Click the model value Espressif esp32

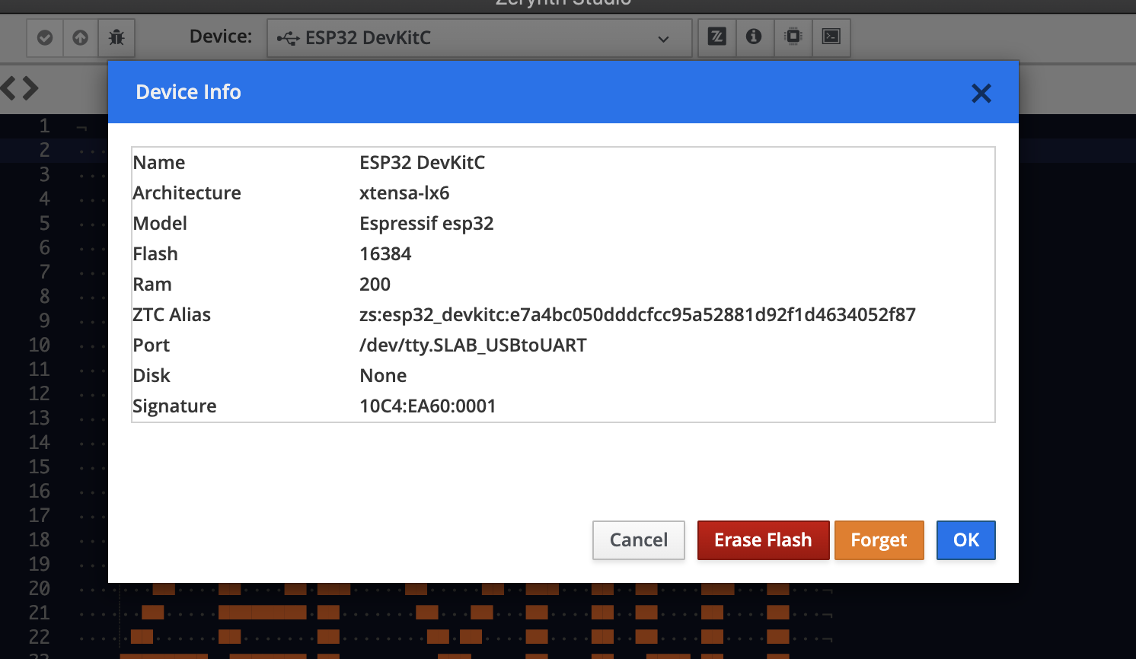tap(426, 224)
